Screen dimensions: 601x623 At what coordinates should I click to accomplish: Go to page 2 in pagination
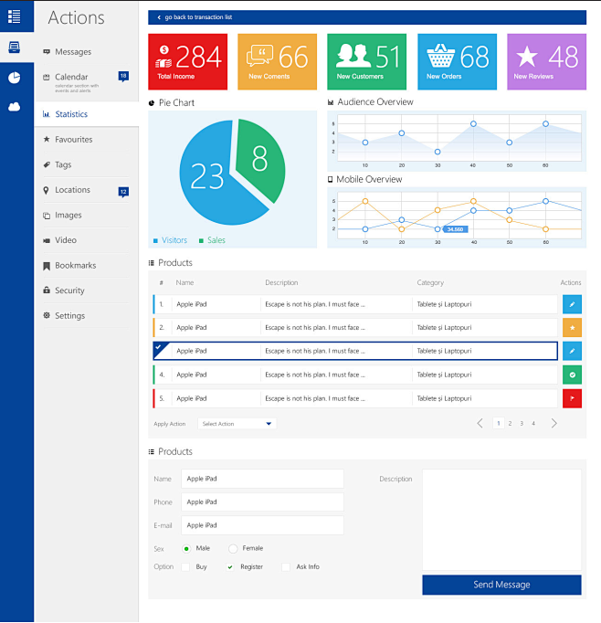click(x=510, y=423)
